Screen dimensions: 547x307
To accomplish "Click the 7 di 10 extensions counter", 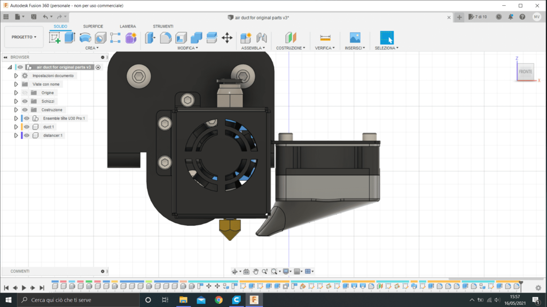I will (x=478, y=17).
